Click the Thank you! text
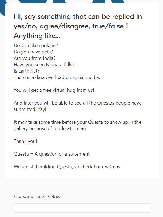 [25, 141]
